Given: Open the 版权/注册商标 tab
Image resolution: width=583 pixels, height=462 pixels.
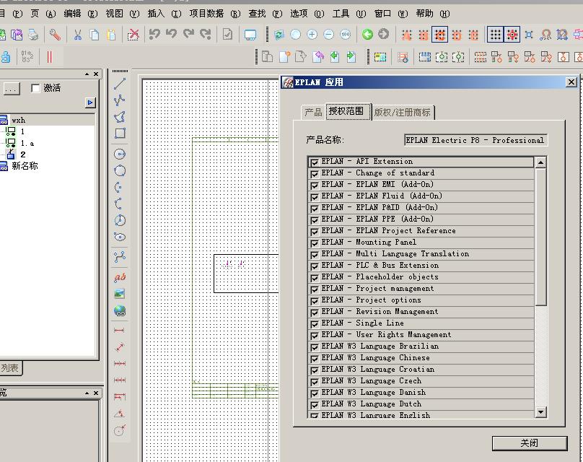Looking at the screenshot, I should (x=402, y=112).
